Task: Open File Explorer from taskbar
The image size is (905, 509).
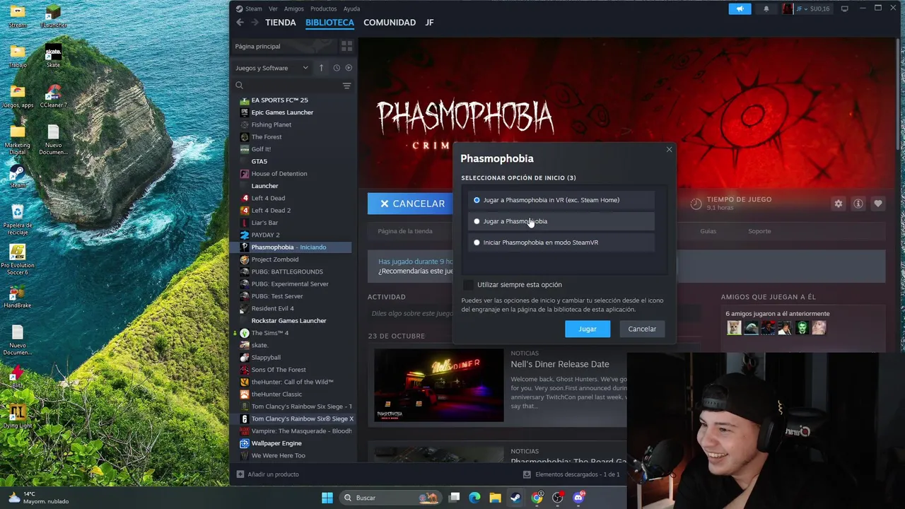Action: click(495, 498)
